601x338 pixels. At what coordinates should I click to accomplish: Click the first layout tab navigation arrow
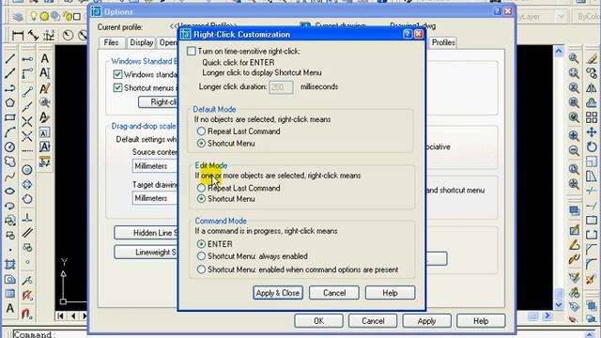click(60, 315)
